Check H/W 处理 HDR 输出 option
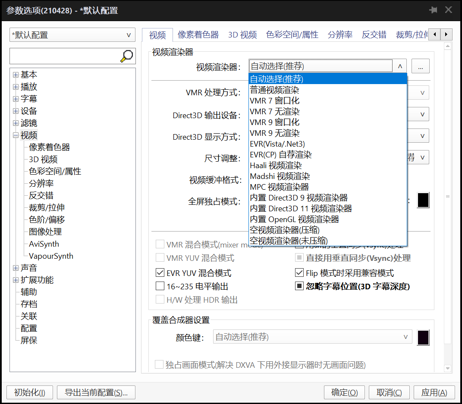Viewport: 462px width, 404px height. coord(160,300)
